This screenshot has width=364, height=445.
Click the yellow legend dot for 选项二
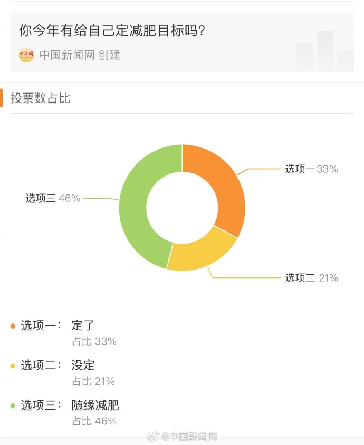click(13, 366)
